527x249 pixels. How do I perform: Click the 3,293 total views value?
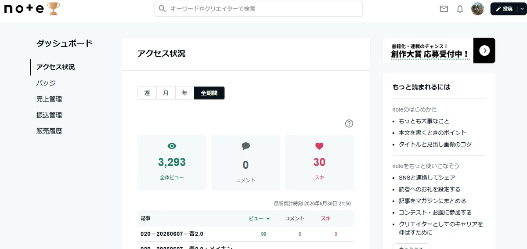click(172, 162)
